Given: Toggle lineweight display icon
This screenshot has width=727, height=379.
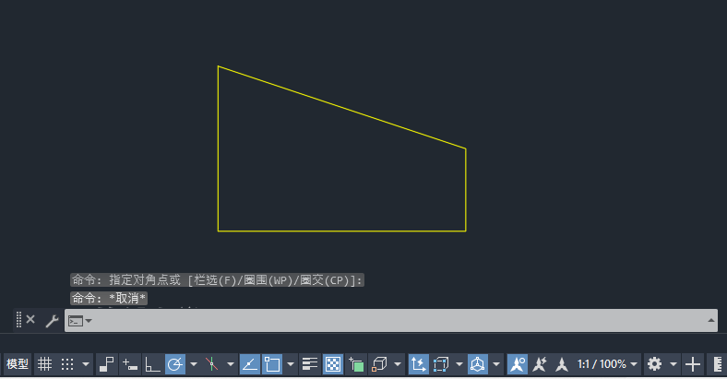Looking at the screenshot, I should [x=310, y=364].
